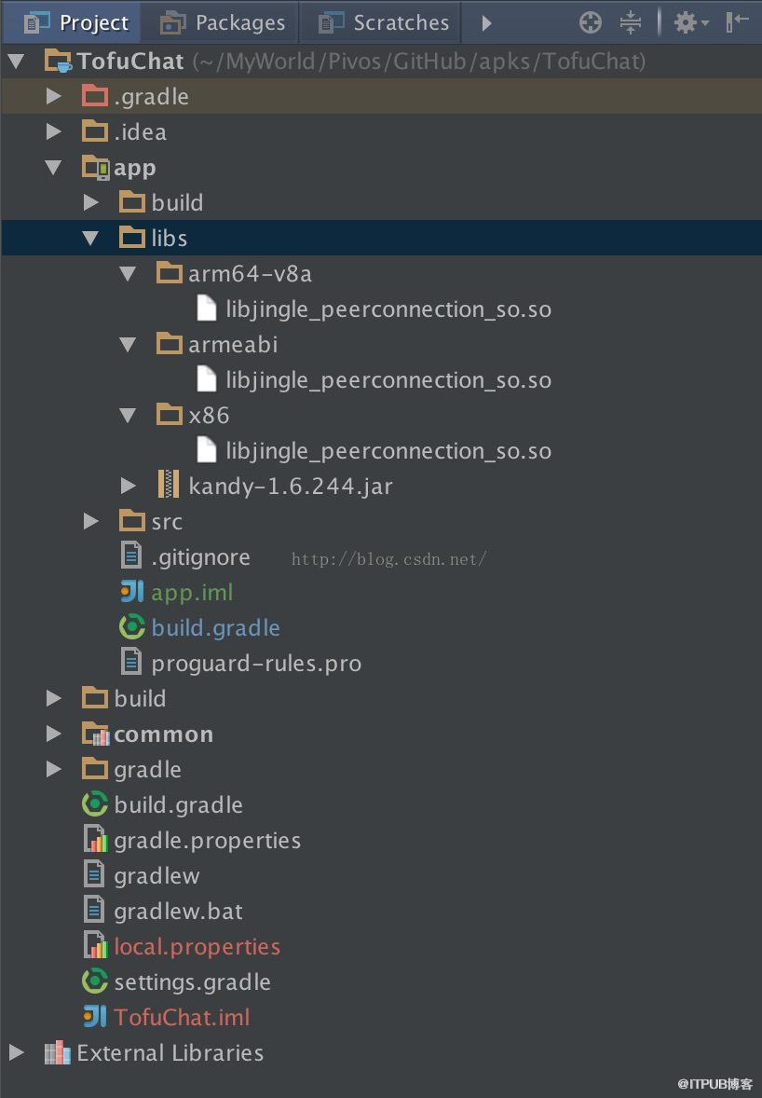The width and height of the screenshot is (762, 1098).
Task: Click the scroll-from-source crosshair icon
Action: point(590,22)
